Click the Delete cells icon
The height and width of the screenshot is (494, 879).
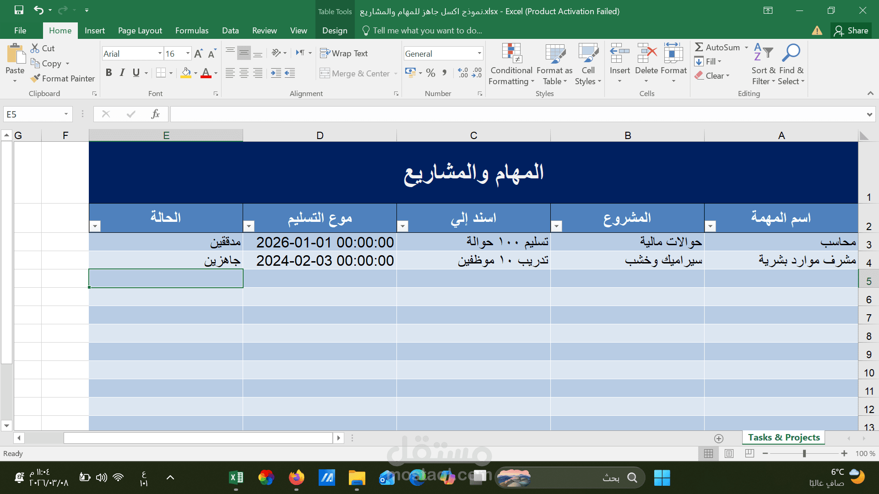(646, 54)
